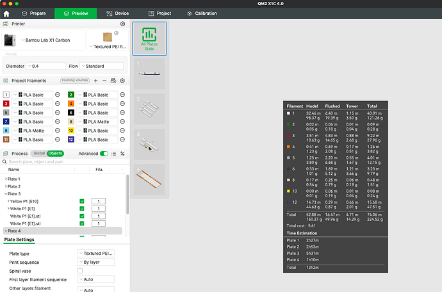Click search magnifier icon in Process
The width and height of the screenshot is (442, 292).
click(4, 162)
